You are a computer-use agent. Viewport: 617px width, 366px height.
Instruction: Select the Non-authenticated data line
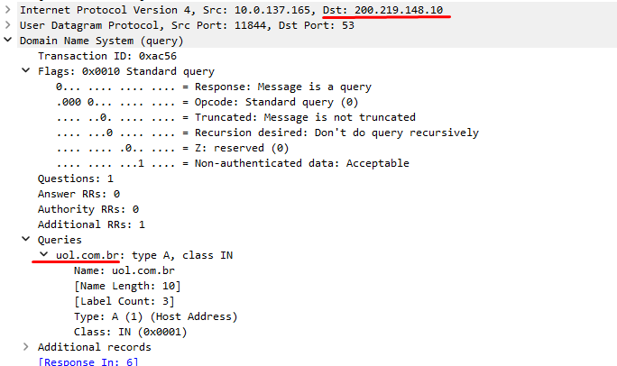click(x=233, y=163)
